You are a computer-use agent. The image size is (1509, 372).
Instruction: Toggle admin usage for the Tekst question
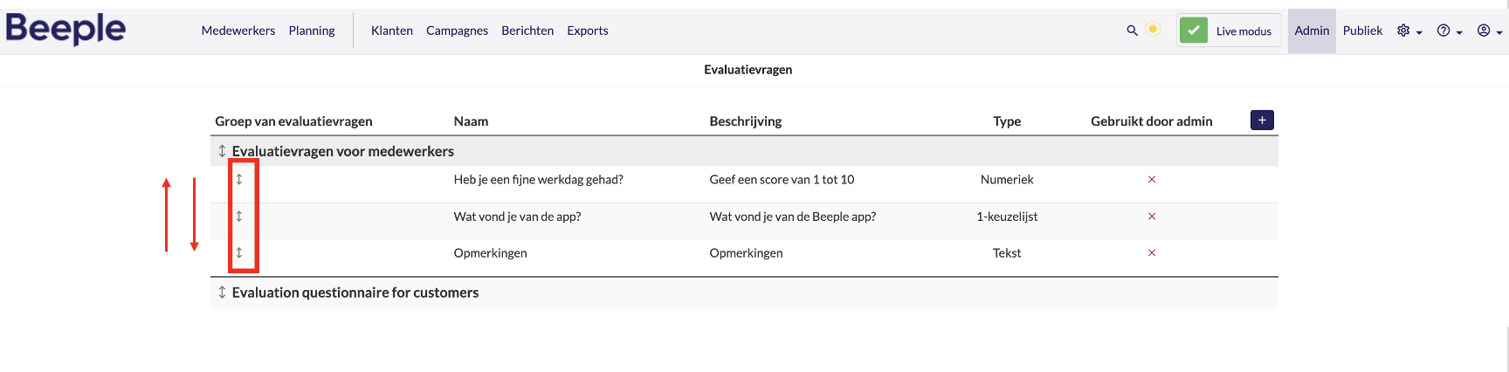click(x=1152, y=252)
